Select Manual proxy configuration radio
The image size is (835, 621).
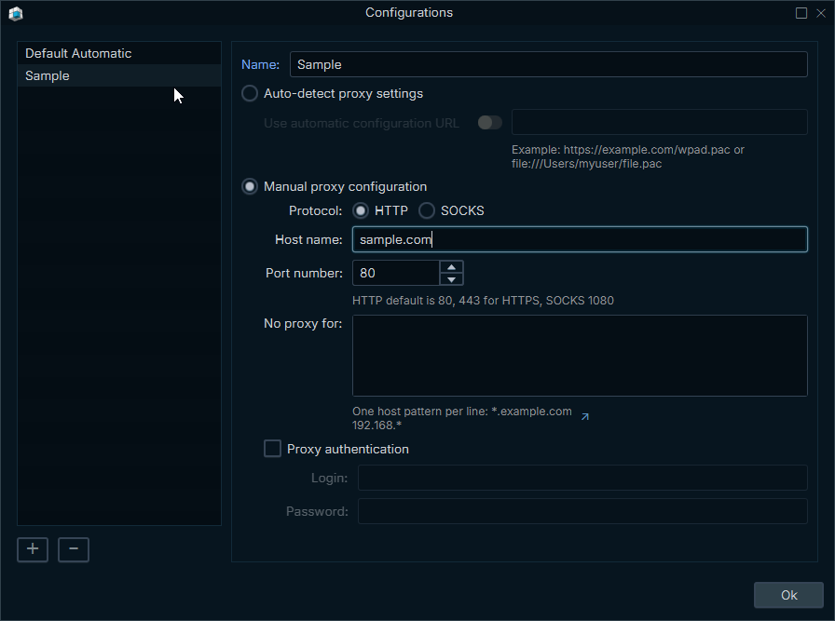[x=250, y=186]
